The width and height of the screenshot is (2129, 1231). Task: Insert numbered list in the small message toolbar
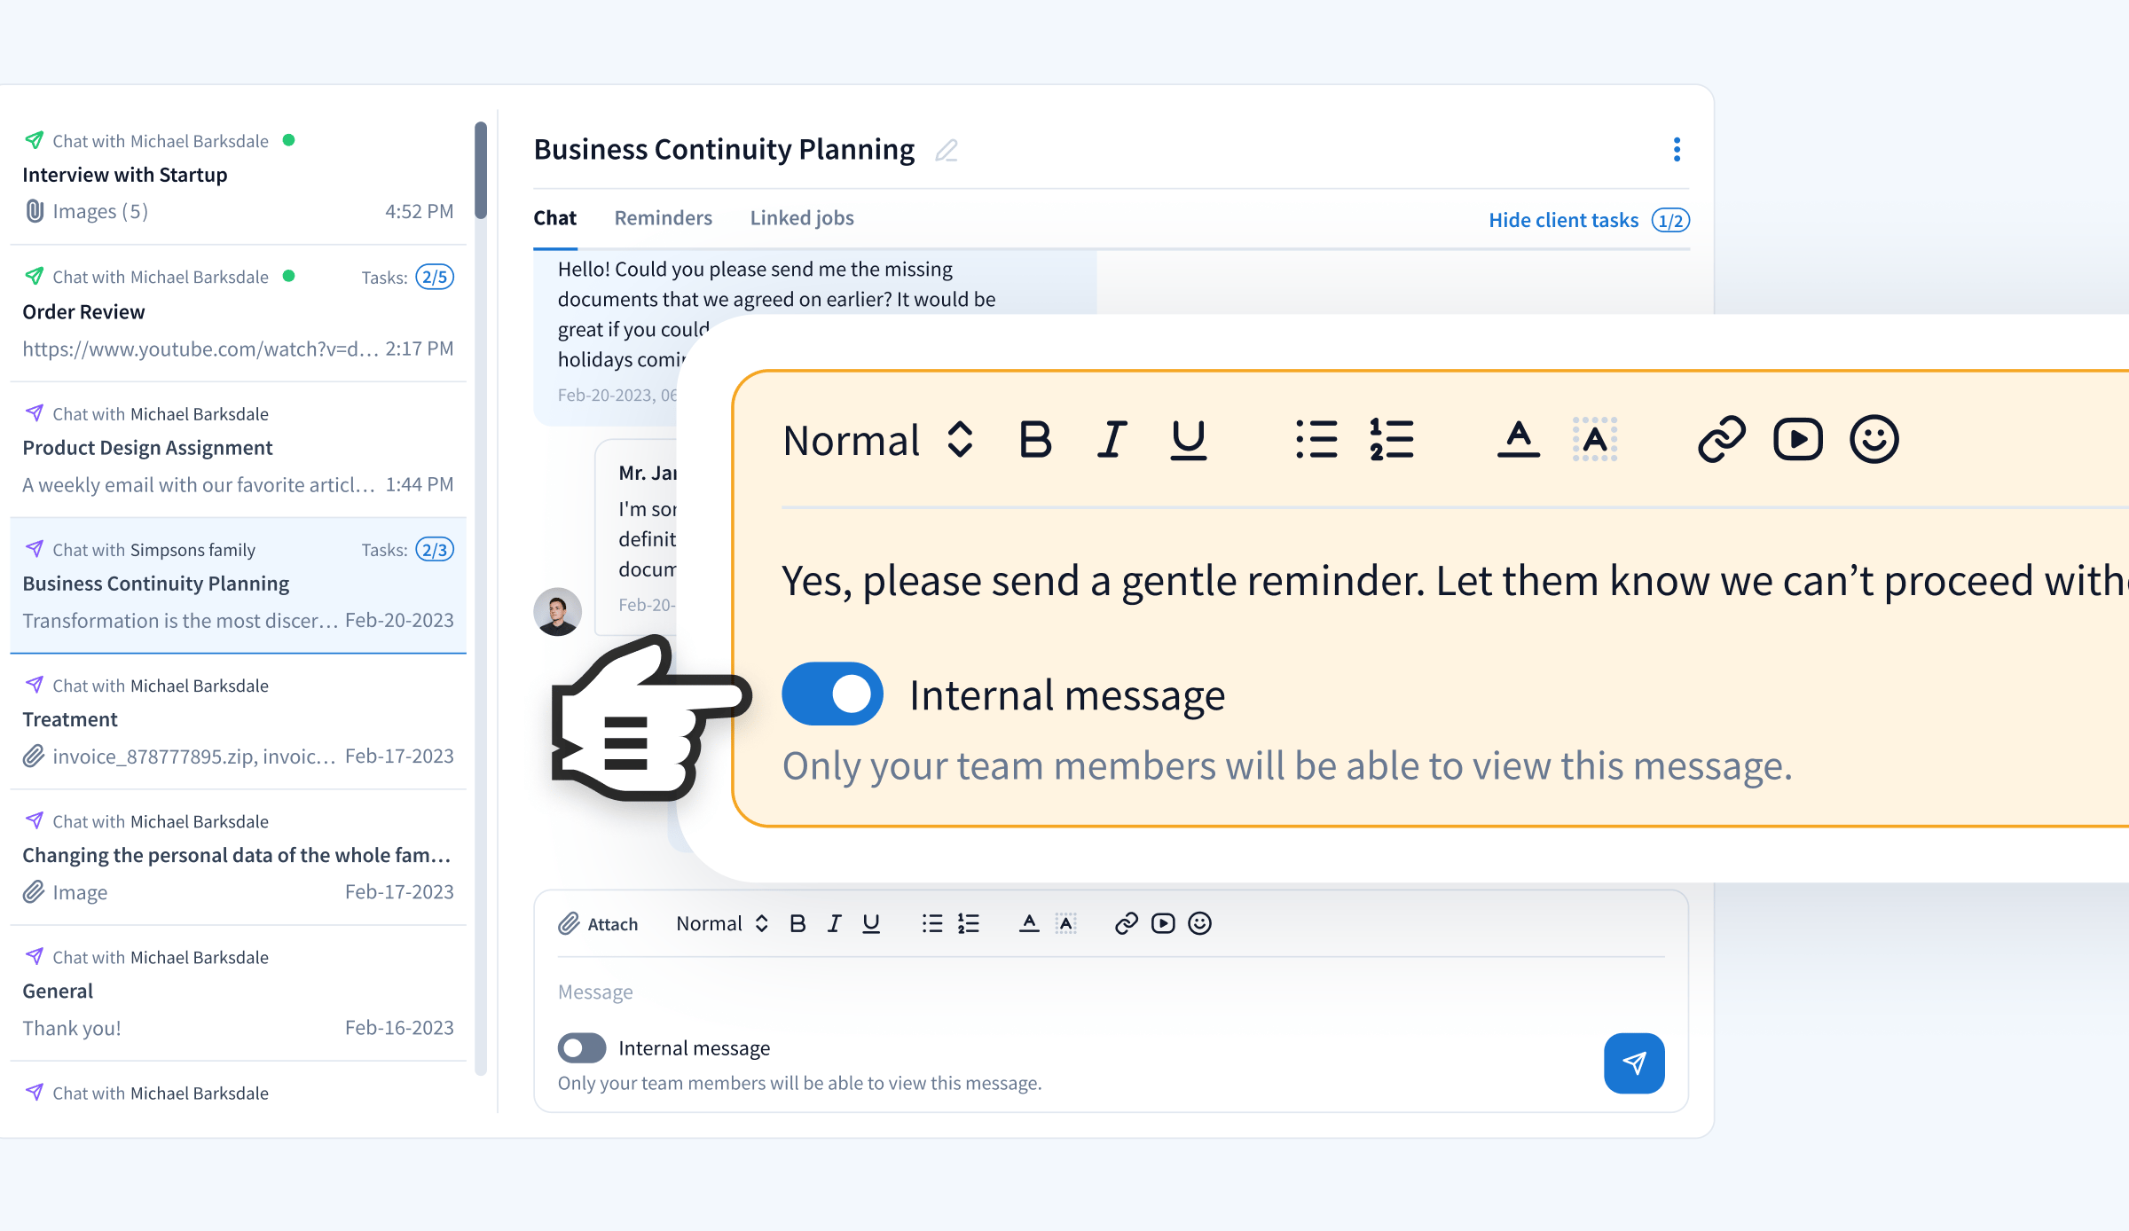coord(969,923)
